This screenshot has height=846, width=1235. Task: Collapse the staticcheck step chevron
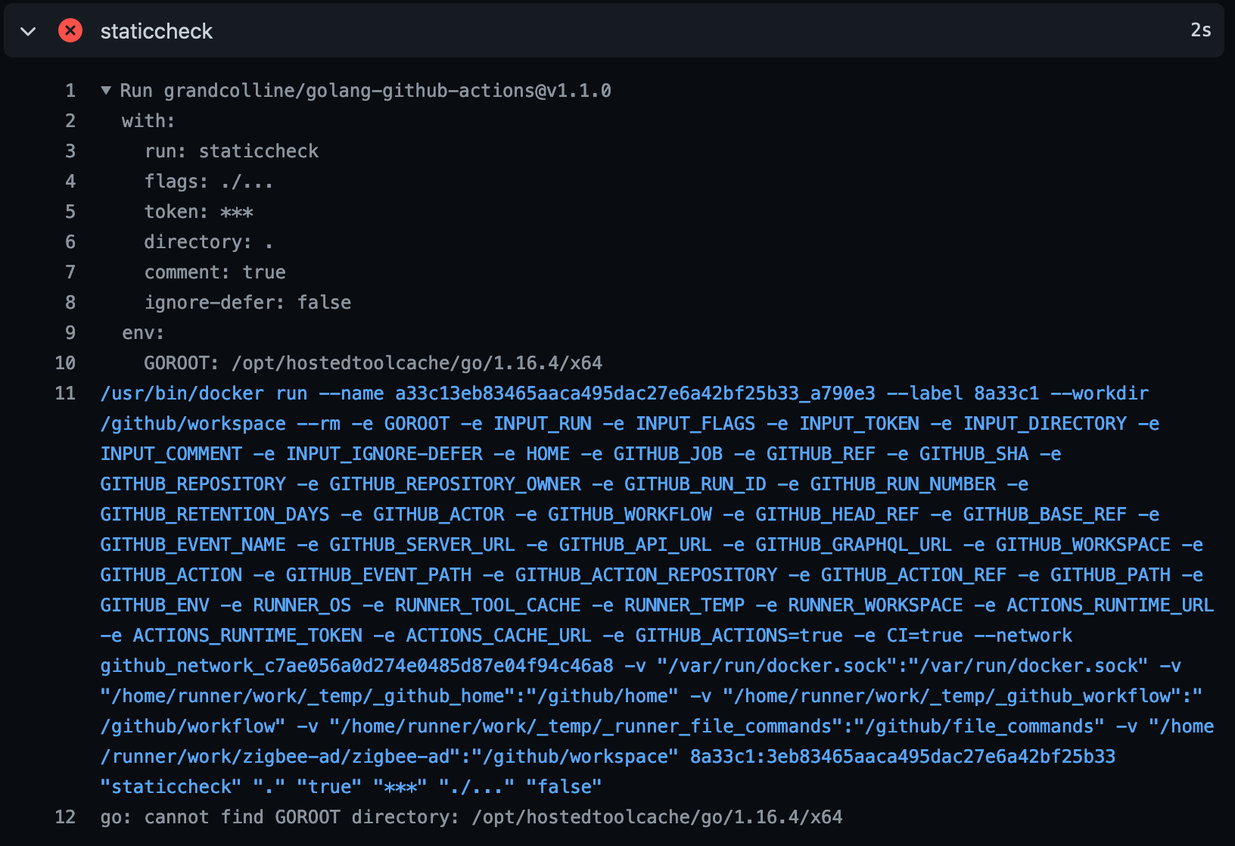click(x=29, y=31)
